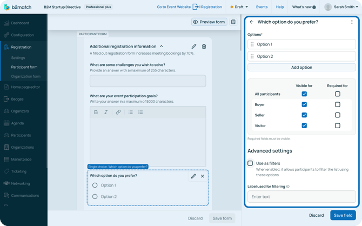Click the insert link icon in the editor
Screen dimensions: 362x226
coord(118,112)
